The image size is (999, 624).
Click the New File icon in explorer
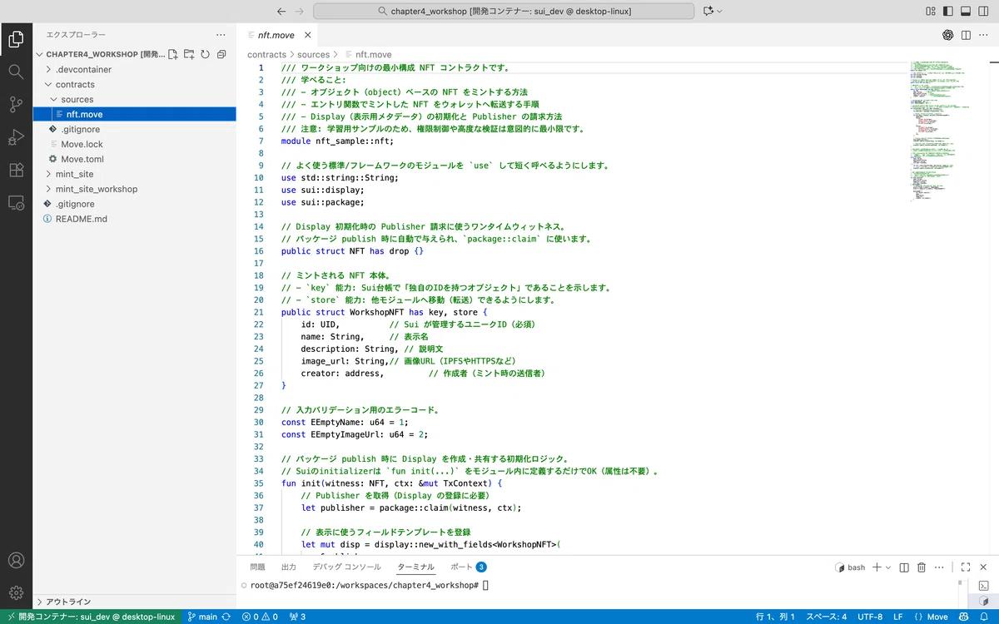pyautogui.click(x=173, y=54)
